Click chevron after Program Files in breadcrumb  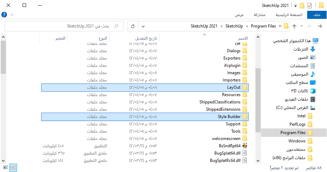(x=247, y=26)
